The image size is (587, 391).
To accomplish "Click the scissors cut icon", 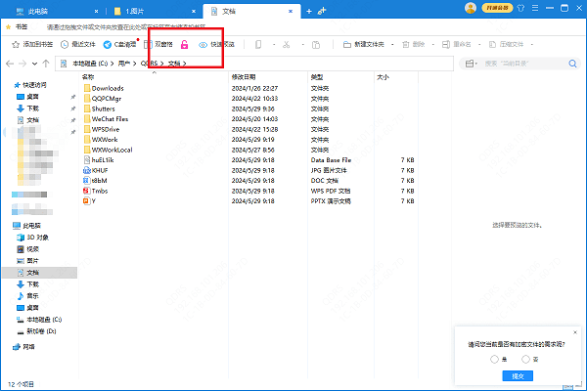I will pyautogui.click(x=286, y=45).
